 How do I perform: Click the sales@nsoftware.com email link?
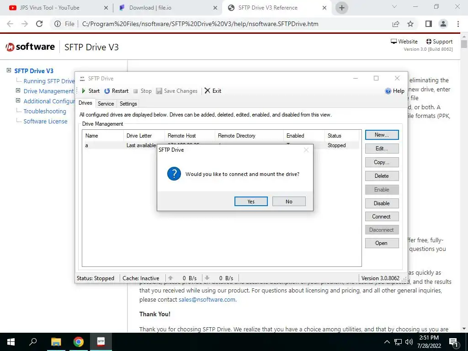(207, 299)
